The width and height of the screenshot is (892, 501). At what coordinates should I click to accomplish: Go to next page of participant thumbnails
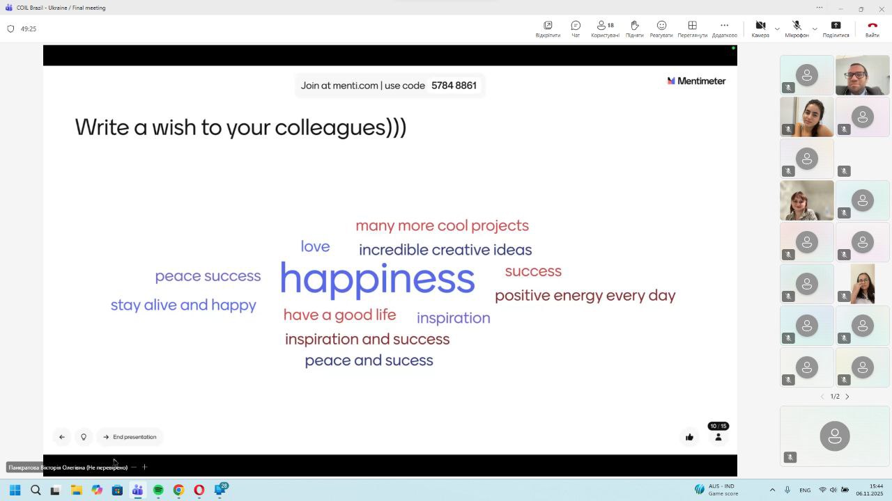click(x=847, y=397)
